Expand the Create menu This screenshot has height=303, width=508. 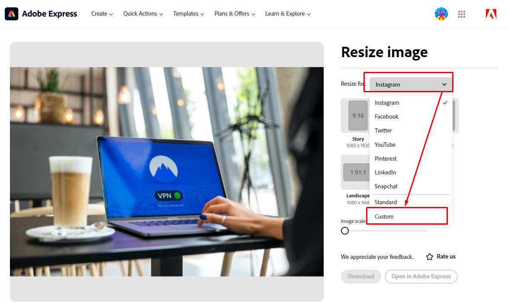tap(102, 13)
